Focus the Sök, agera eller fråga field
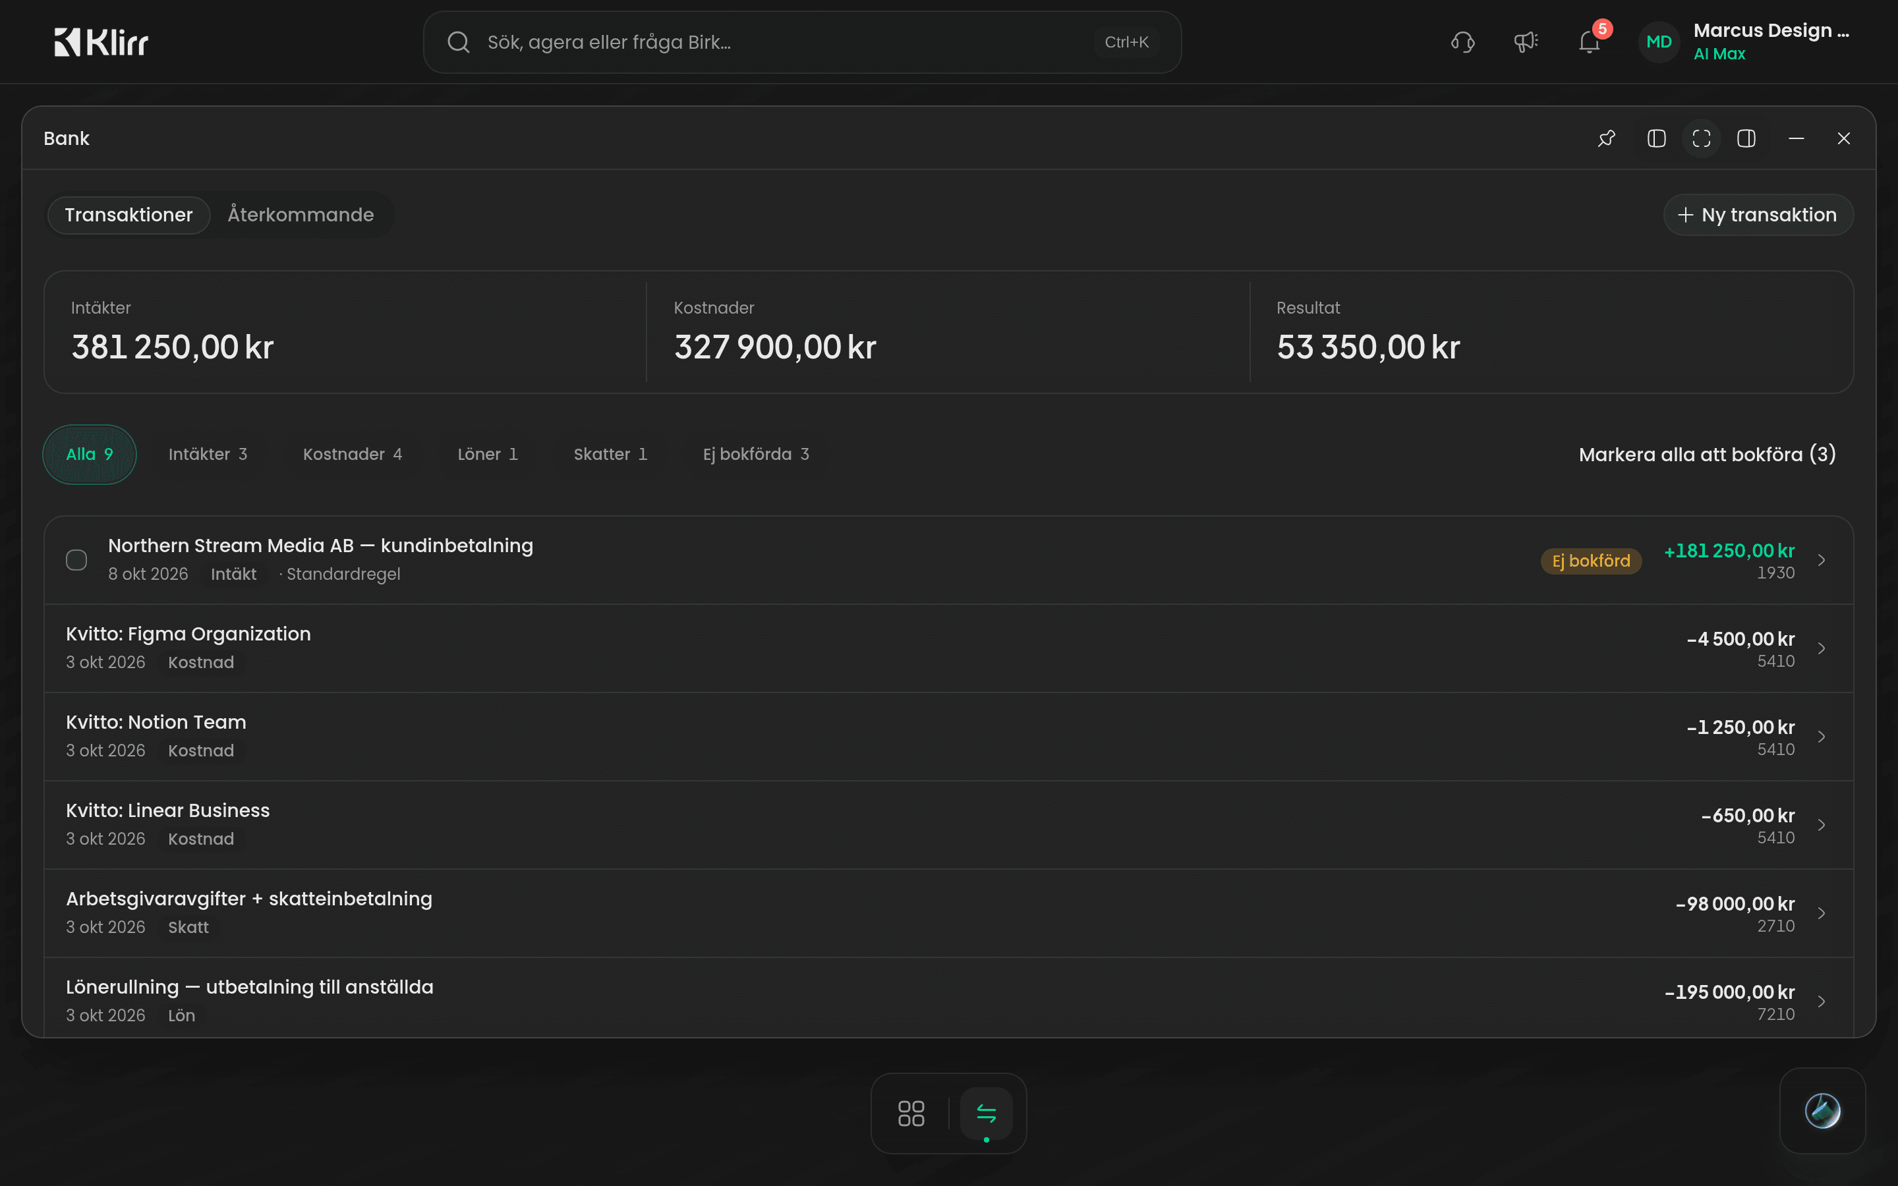Viewport: 1898px width, 1186px height. 801,42
